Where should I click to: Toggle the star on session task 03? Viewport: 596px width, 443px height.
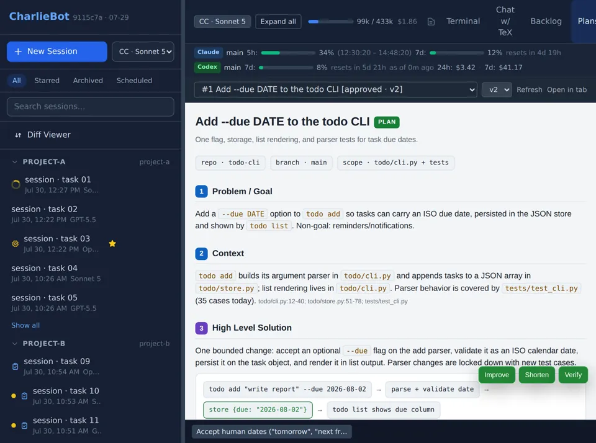coord(112,244)
